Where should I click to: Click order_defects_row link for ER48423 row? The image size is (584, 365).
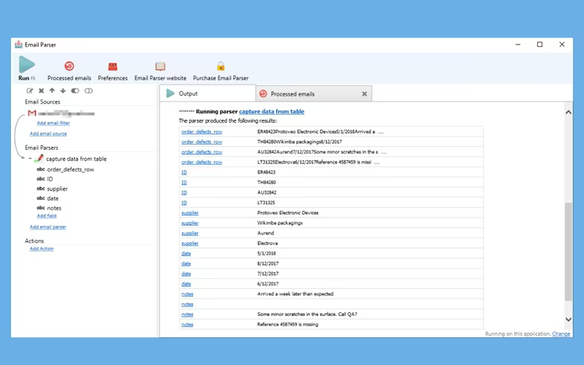tap(201, 131)
